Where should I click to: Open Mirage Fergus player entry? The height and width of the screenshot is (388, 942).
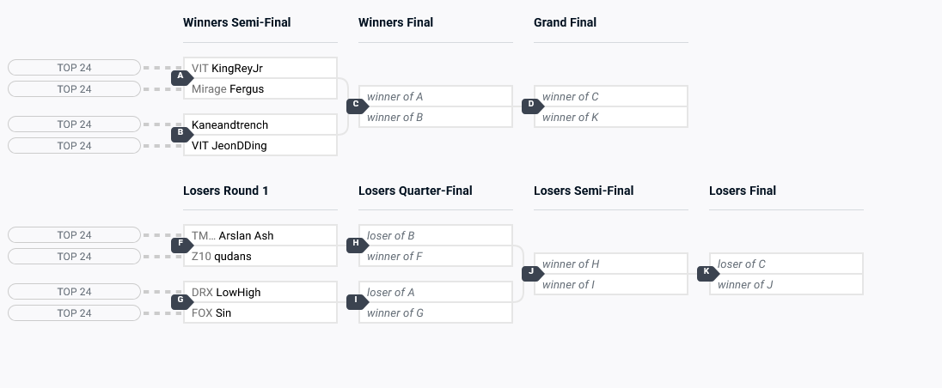[x=260, y=89]
